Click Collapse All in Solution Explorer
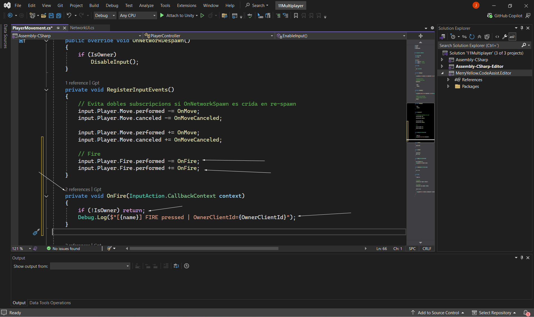The height and width of the screenshot is (317, 534). (479, 37)
